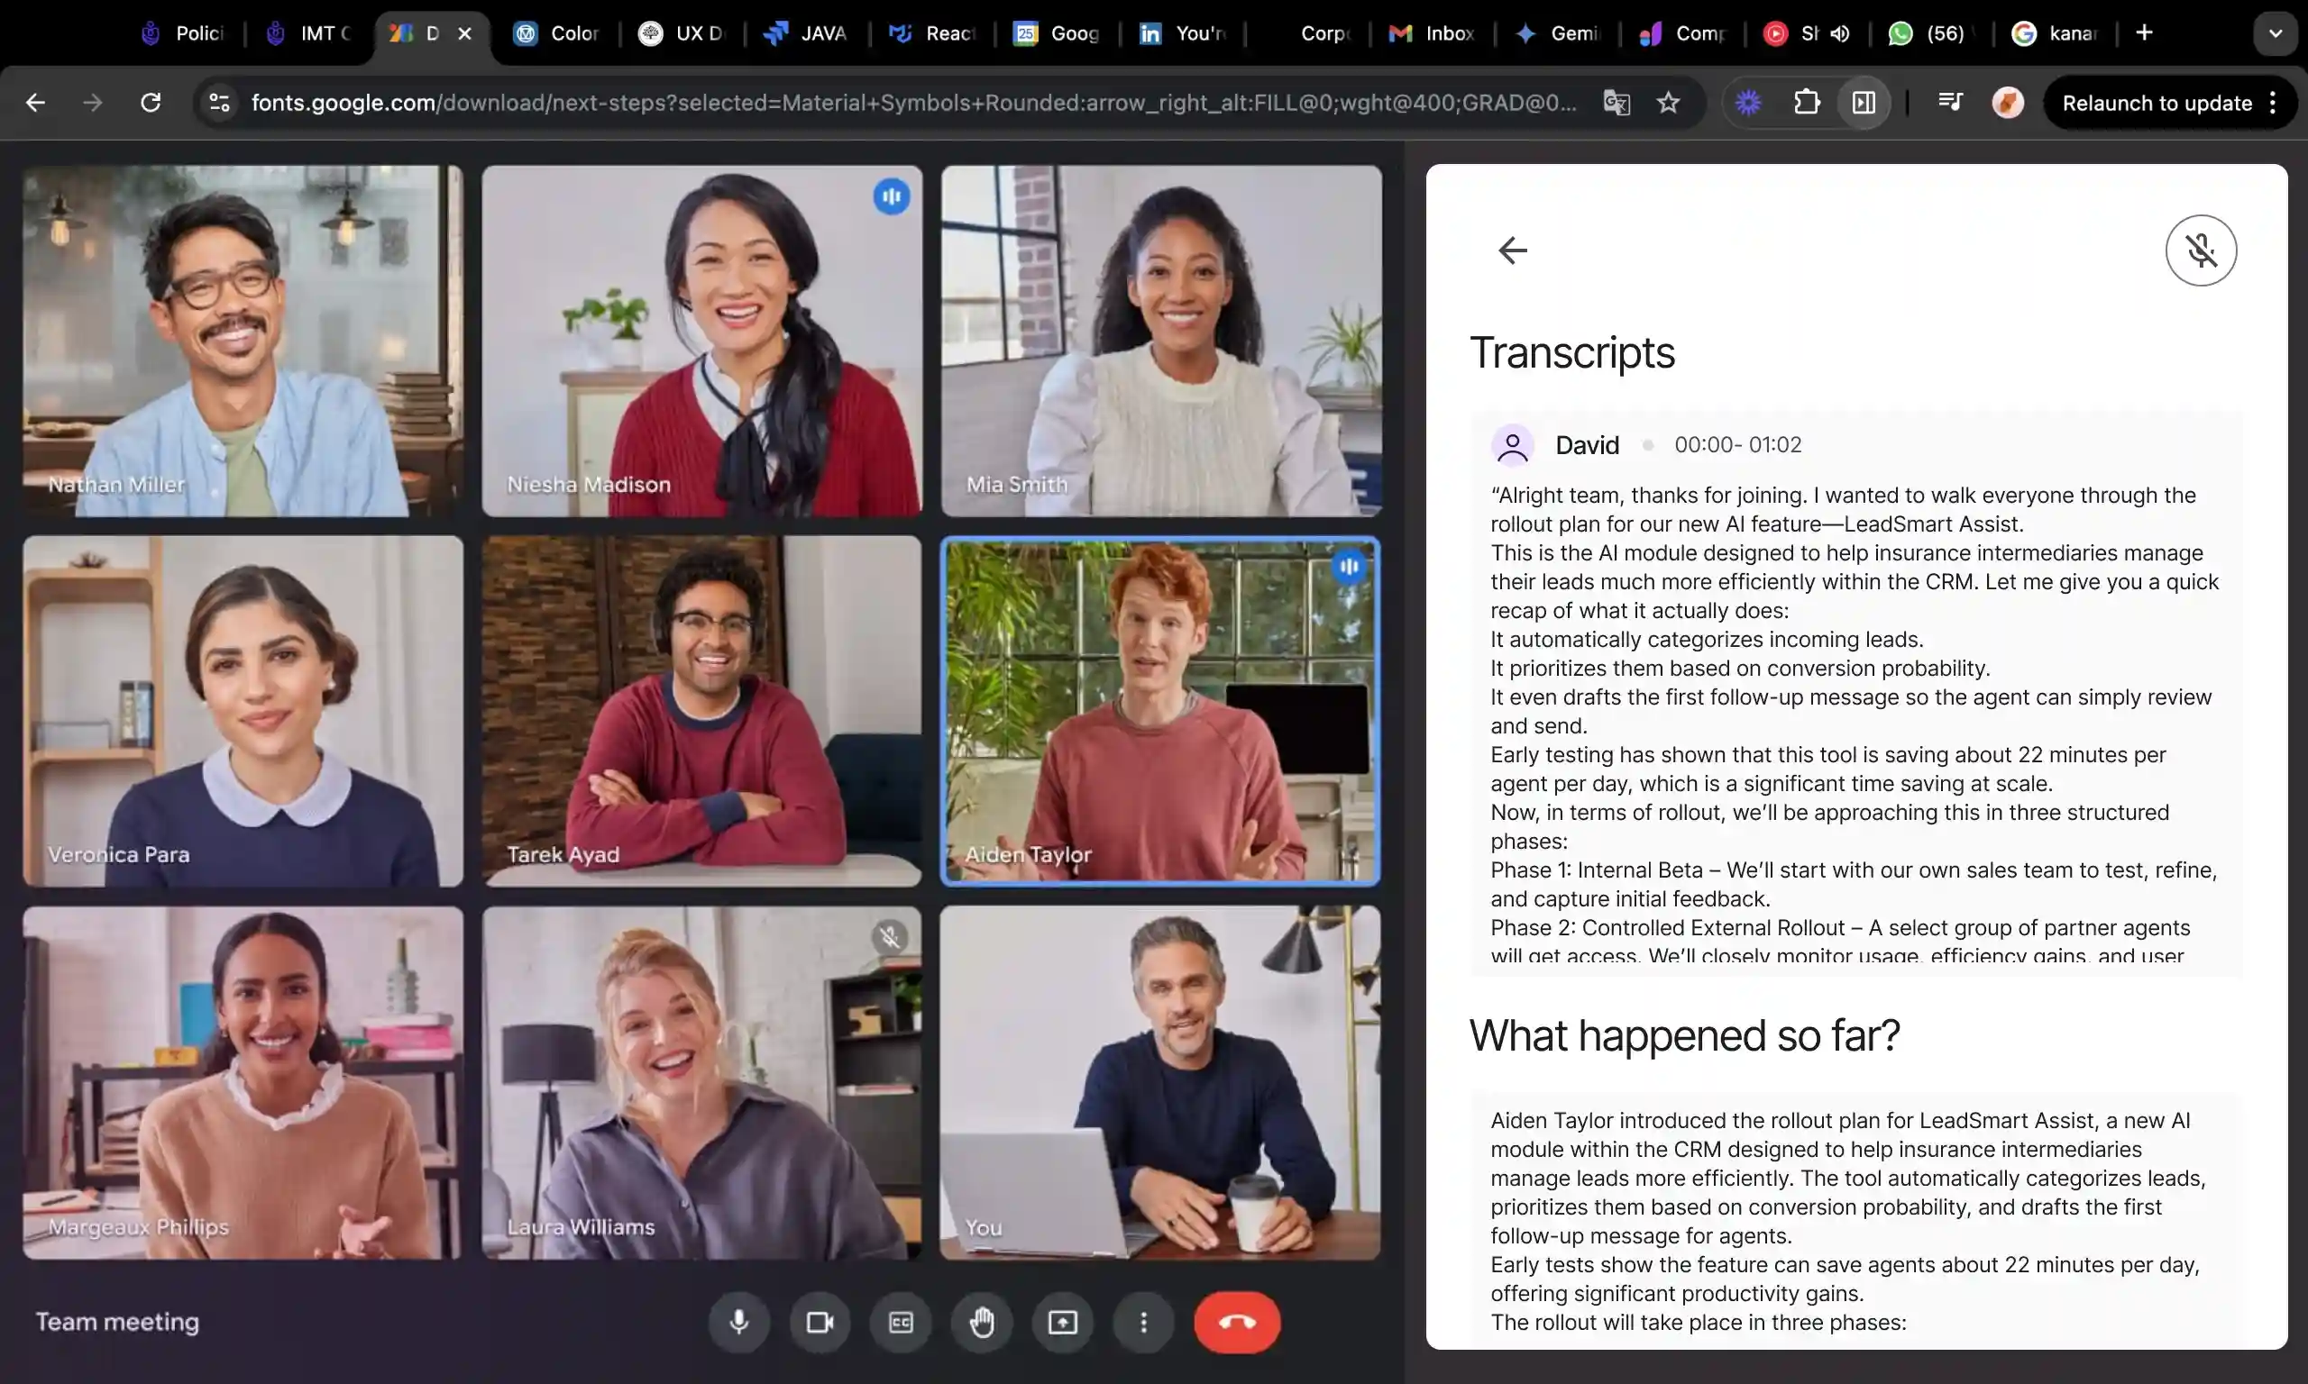Open Chrome menu beside Relaunch to update

click(2273, 103)
